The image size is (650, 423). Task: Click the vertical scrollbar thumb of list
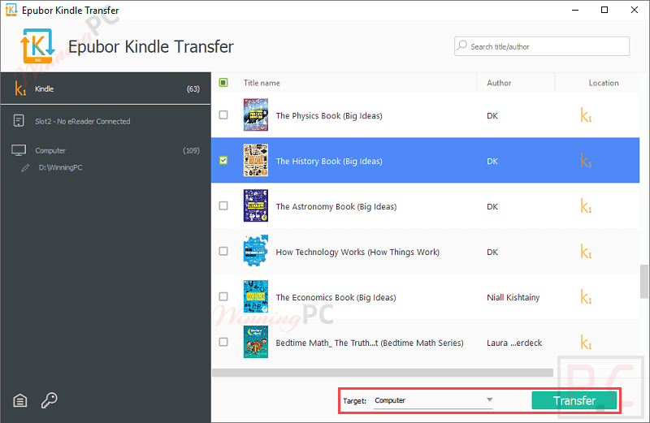tap(643, 281)
